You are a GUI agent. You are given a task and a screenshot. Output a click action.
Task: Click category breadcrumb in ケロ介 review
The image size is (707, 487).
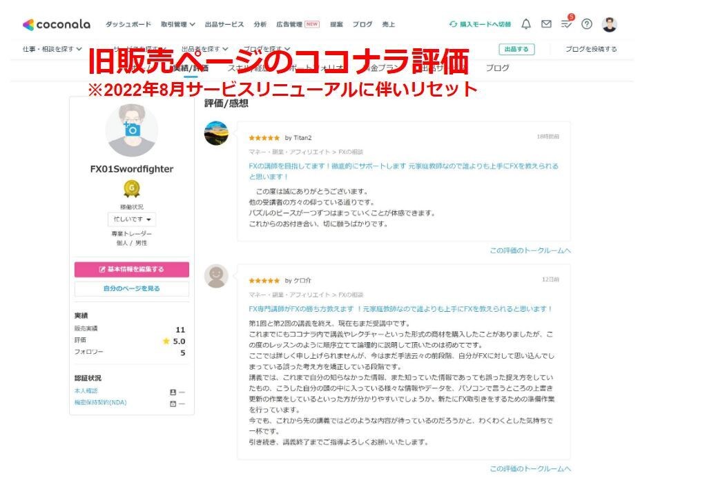click(306, 295)
